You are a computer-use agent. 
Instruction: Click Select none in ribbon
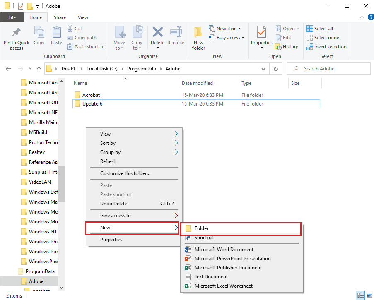323,38
